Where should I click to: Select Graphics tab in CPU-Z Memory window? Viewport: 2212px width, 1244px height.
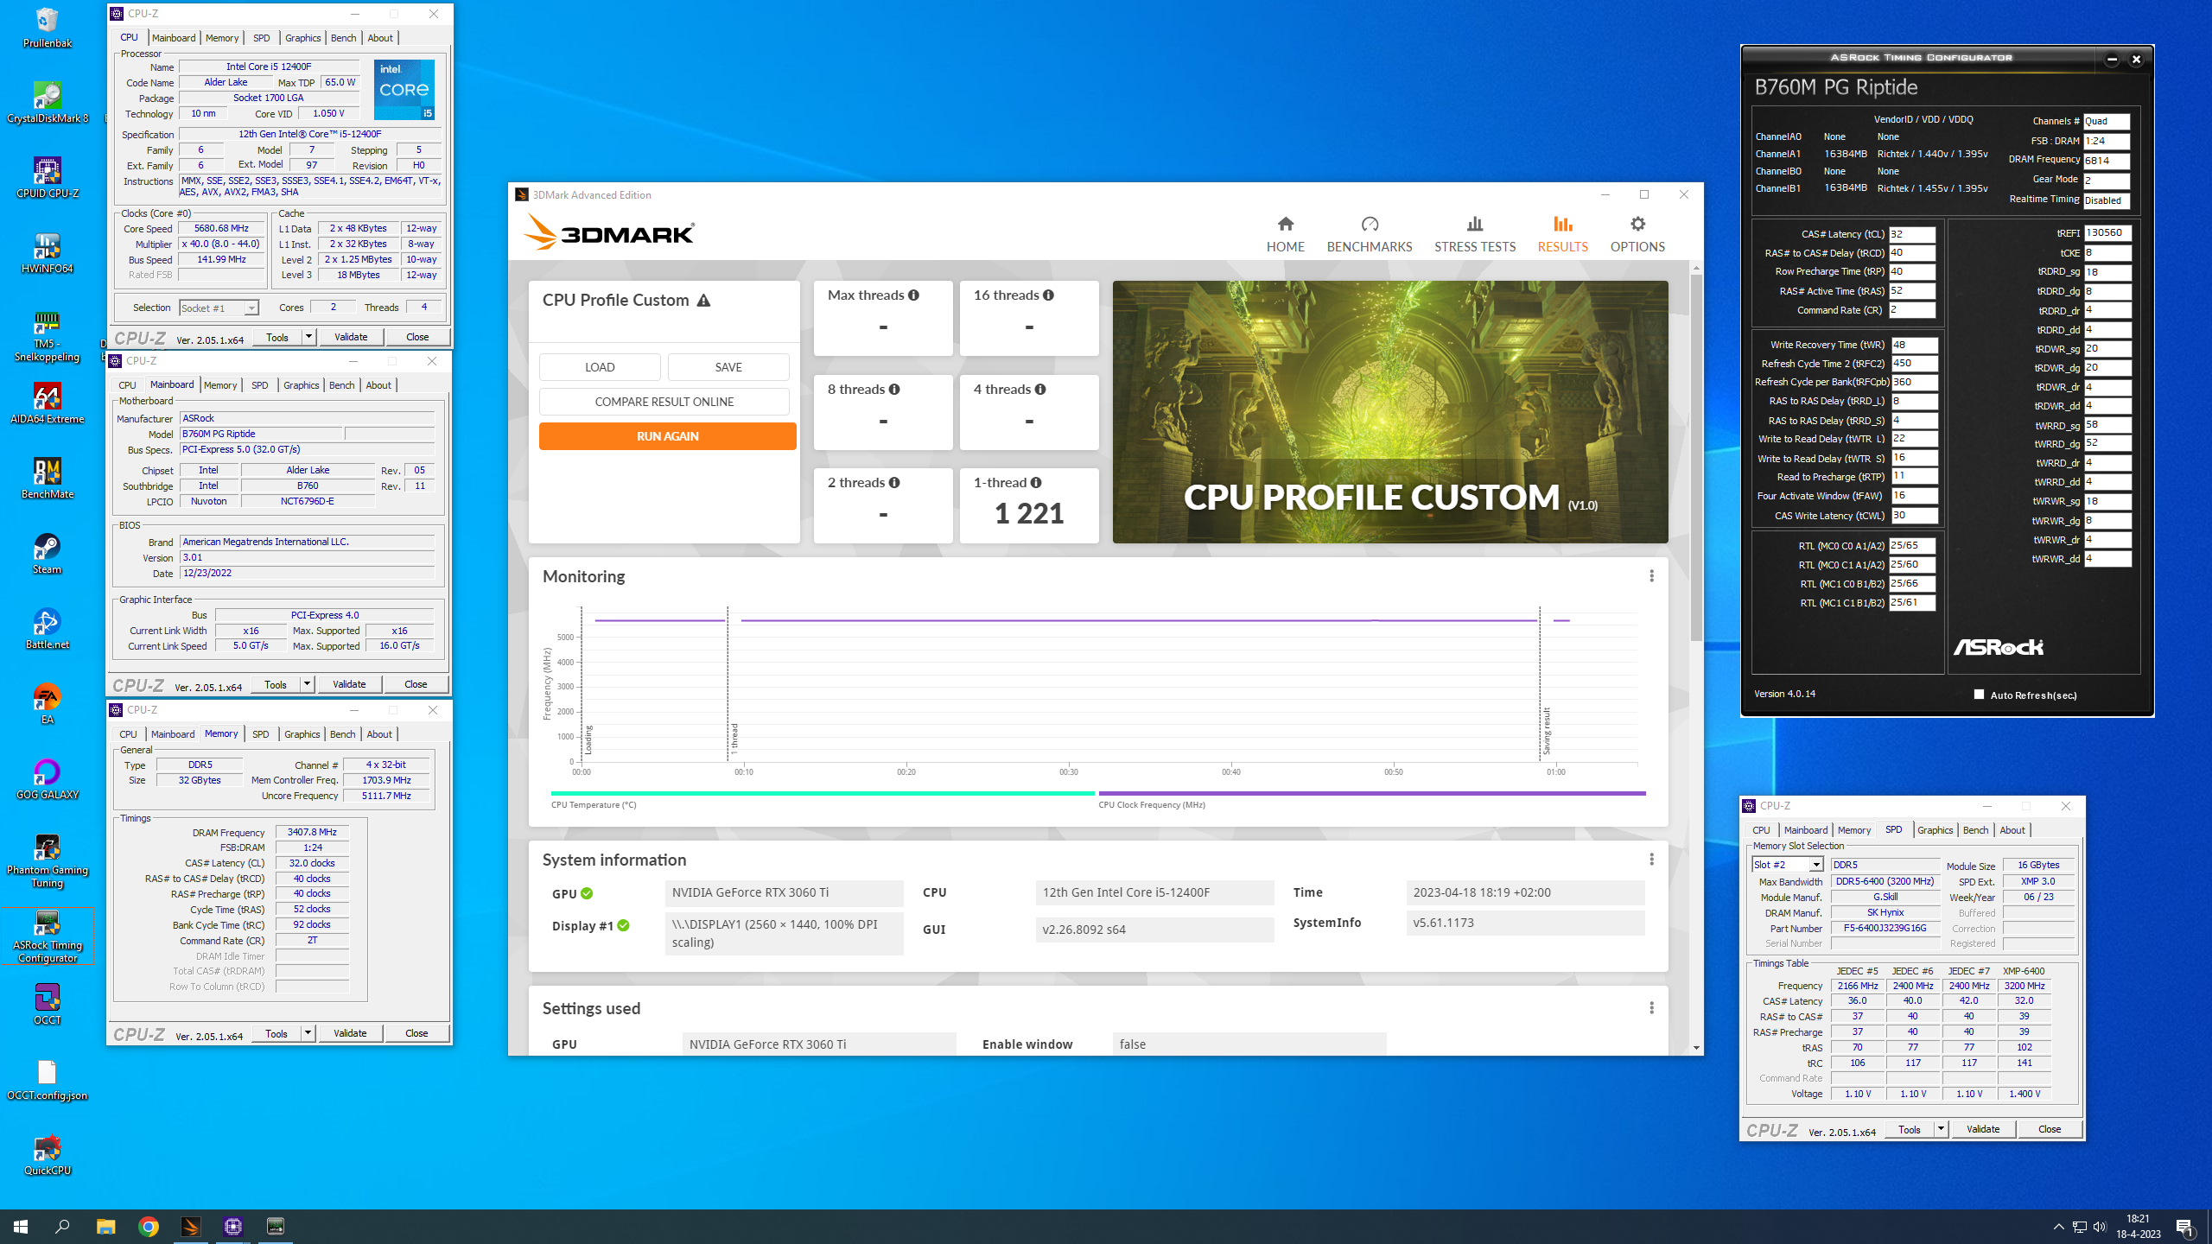[x=302, y=733]
